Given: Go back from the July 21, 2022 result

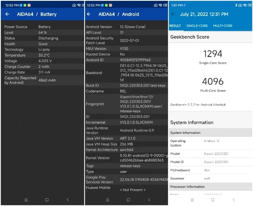Looking at the screenshot, I should (x=173, y=14).
